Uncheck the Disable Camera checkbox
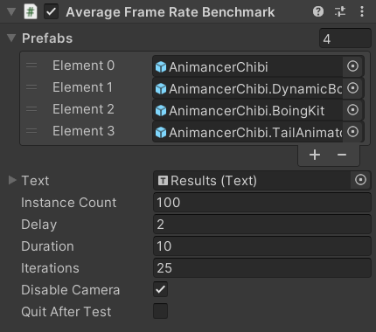This screenshot has width=376, height=332. 160,289
